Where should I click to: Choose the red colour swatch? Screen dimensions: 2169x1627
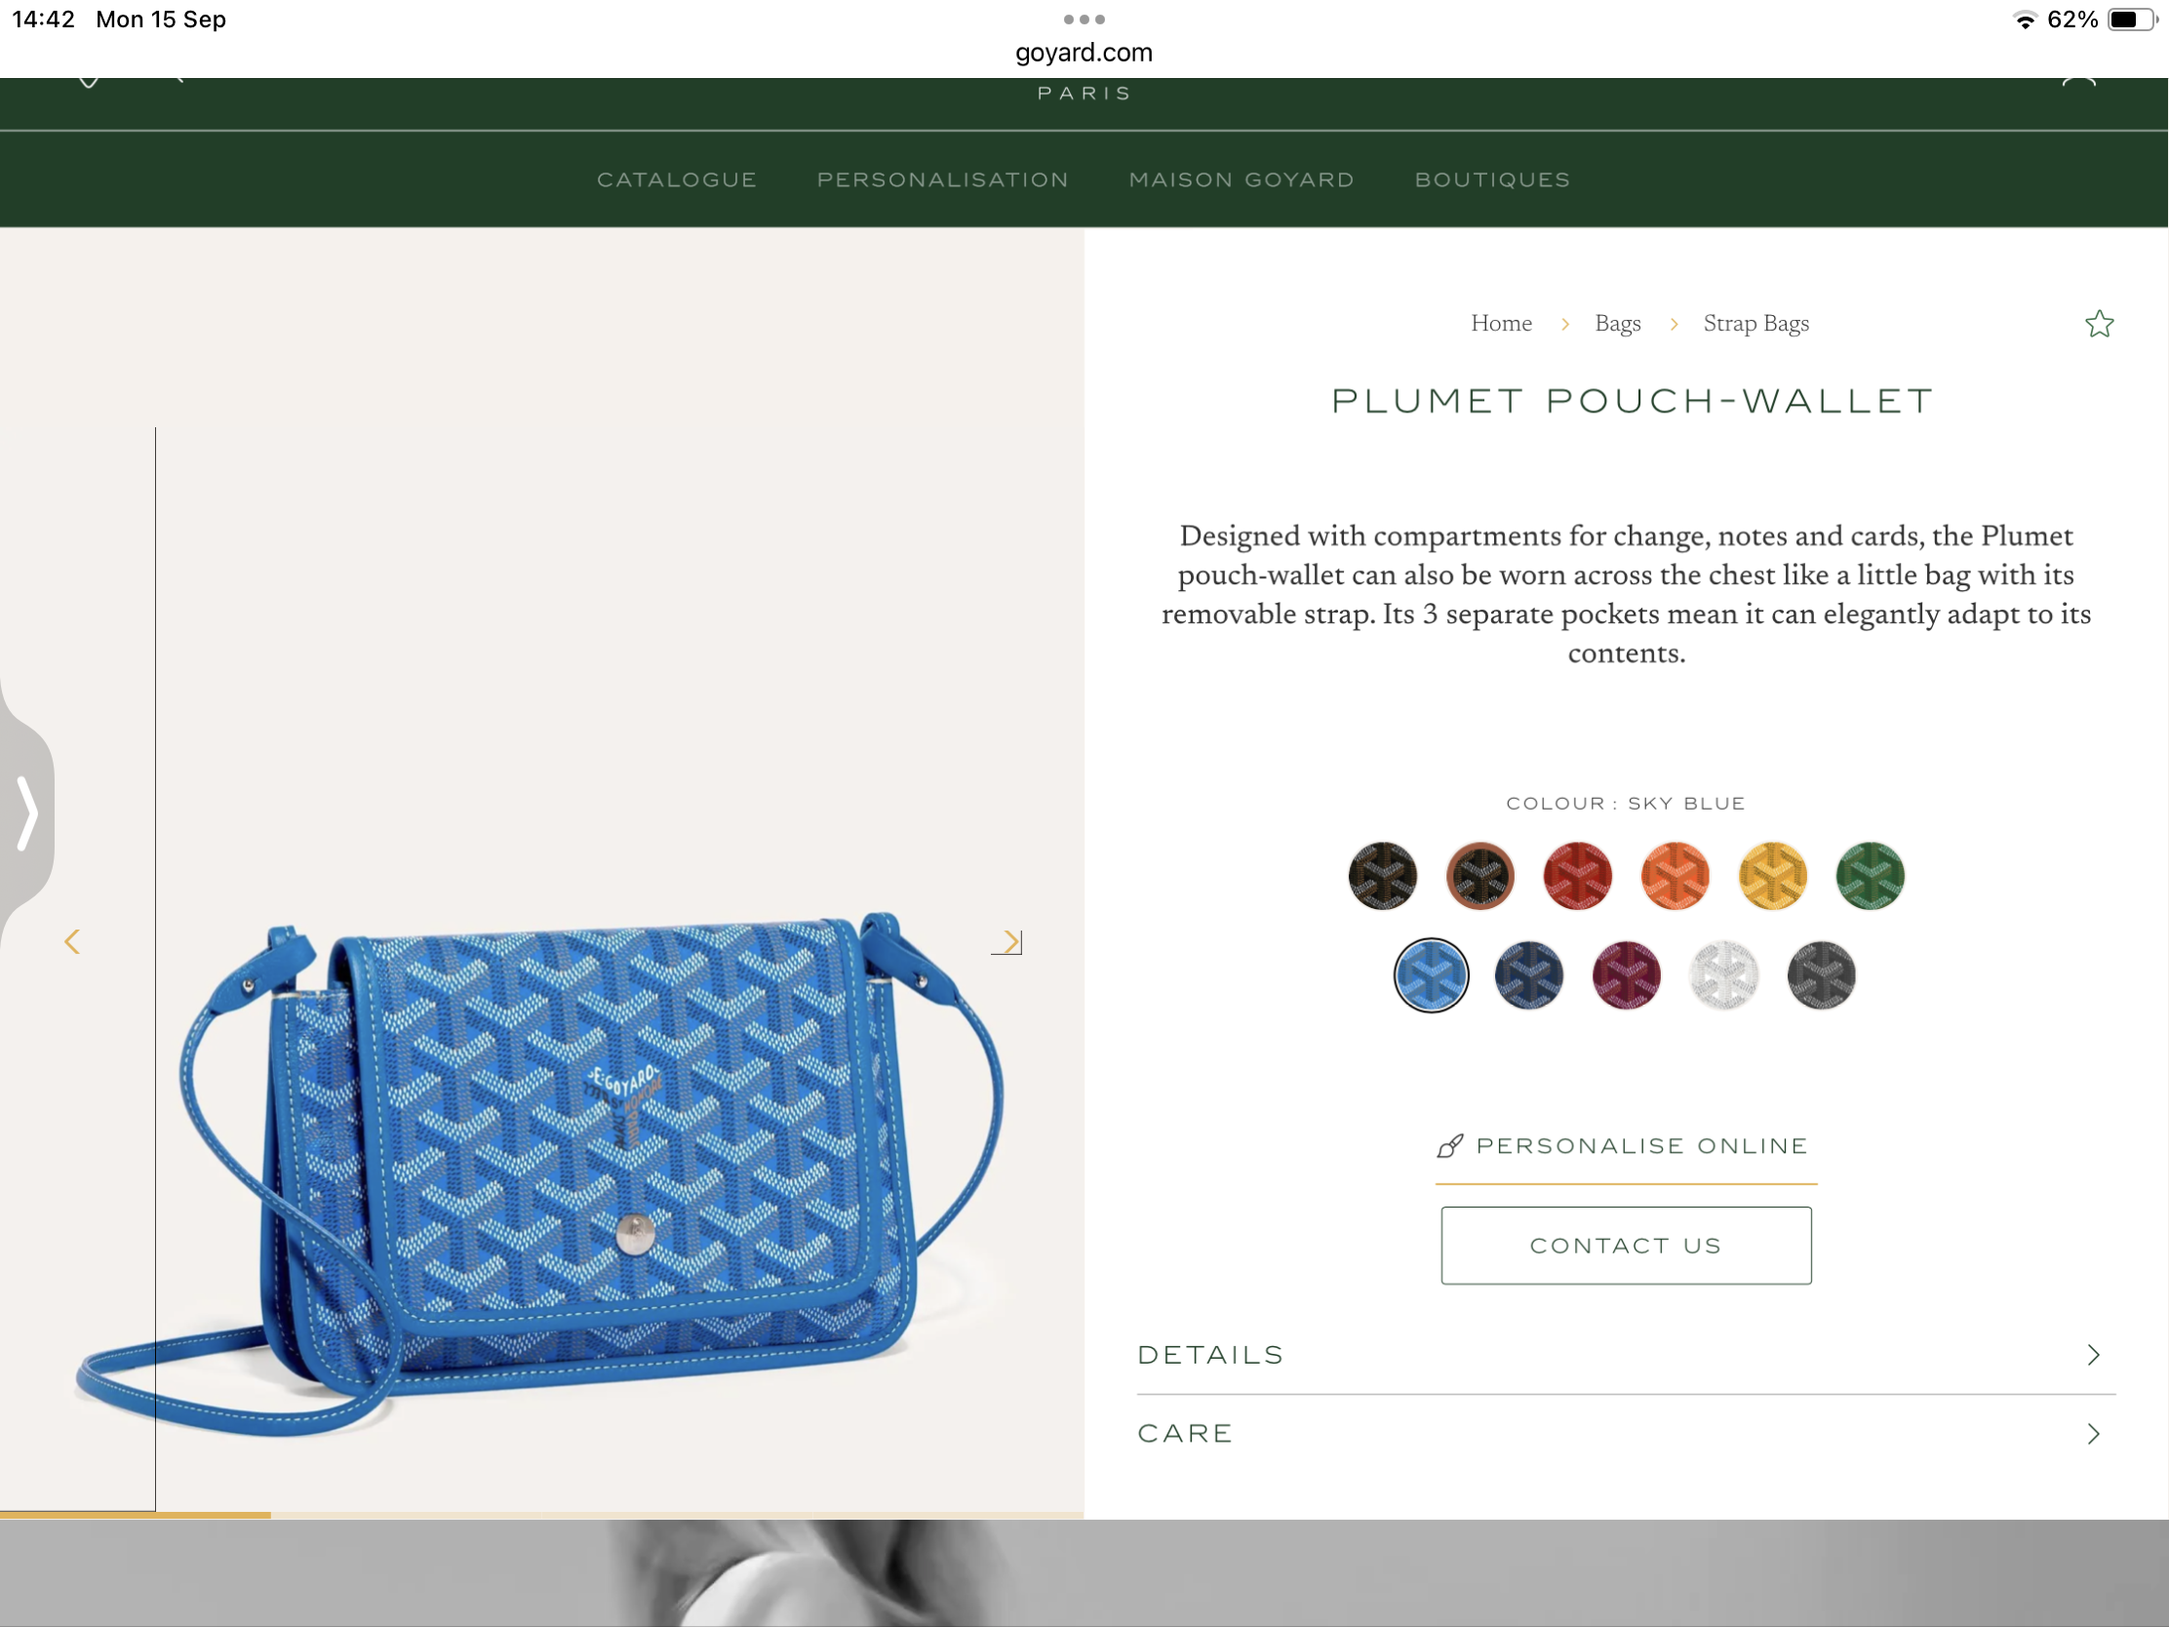click(x=1578, y=876)
